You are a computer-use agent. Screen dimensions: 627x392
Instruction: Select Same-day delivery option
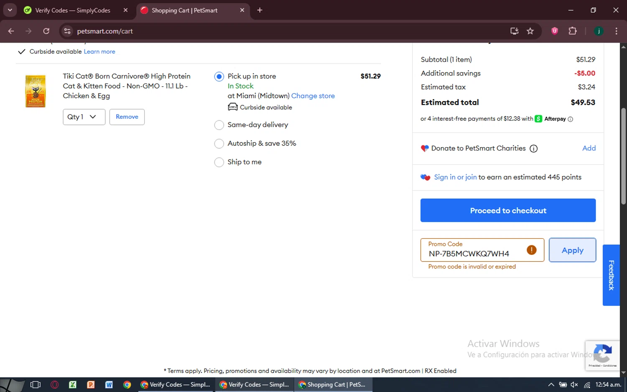pos(219,125)
